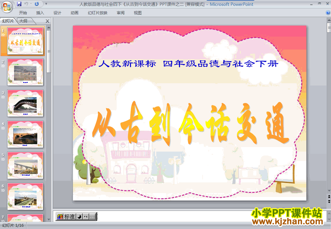
Task: Open the 开始 ribbon tab
Action: coord(23,13)
